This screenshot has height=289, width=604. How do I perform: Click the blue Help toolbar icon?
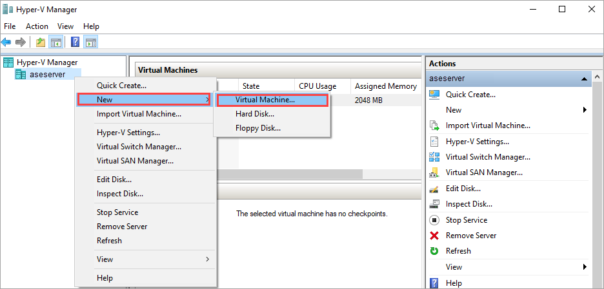(x=75, y=42)
